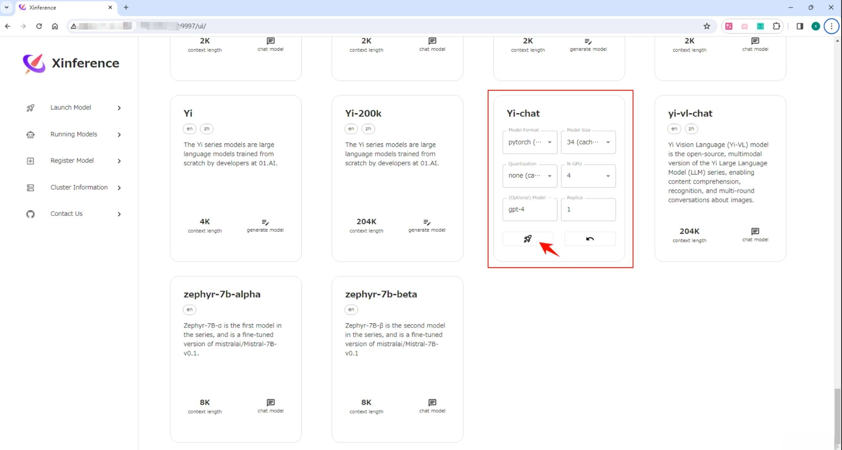Click the generate model icon on Yi card
This screenshot has width=842, height=450.
265,222
